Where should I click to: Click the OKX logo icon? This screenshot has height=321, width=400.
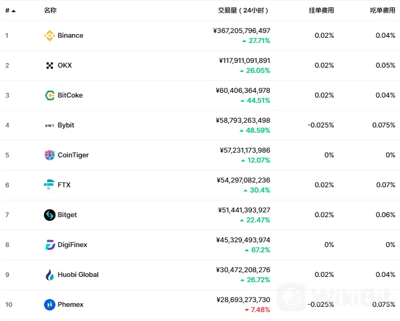[x=50, y=66]
